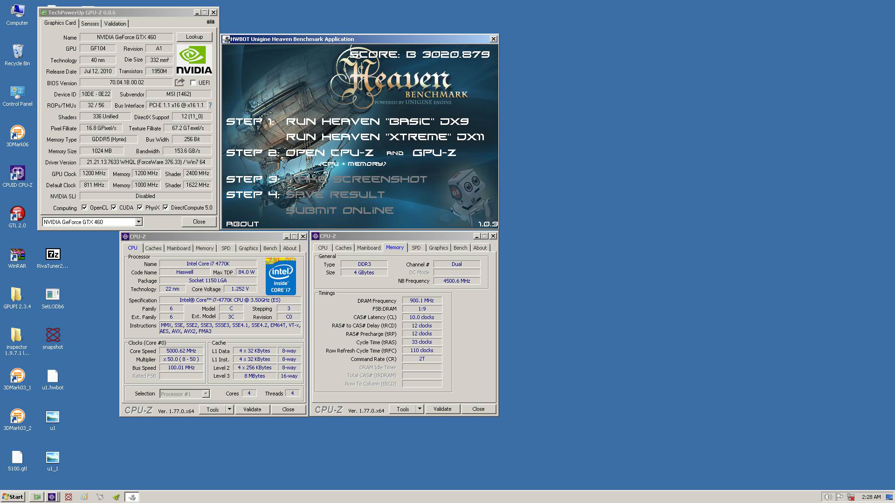This screenshot has height=503, width=895.
Task: Open the WinRAR desktop icon
Action: pyautogui.click(x=17, y=258)
